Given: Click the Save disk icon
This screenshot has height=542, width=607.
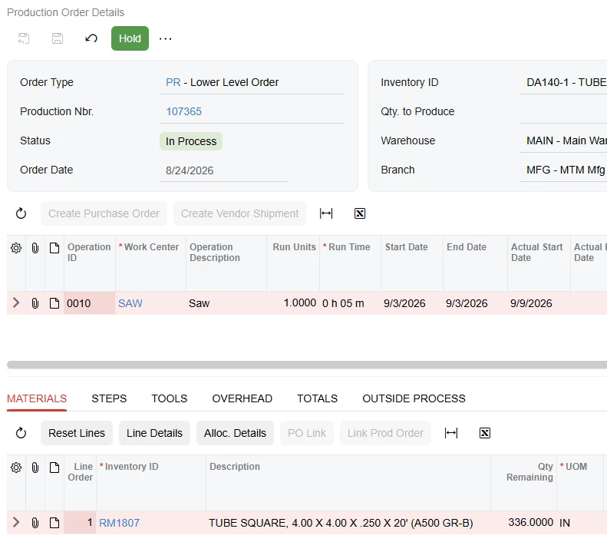Looking at the screenshot, I should [x=58, y=38].
